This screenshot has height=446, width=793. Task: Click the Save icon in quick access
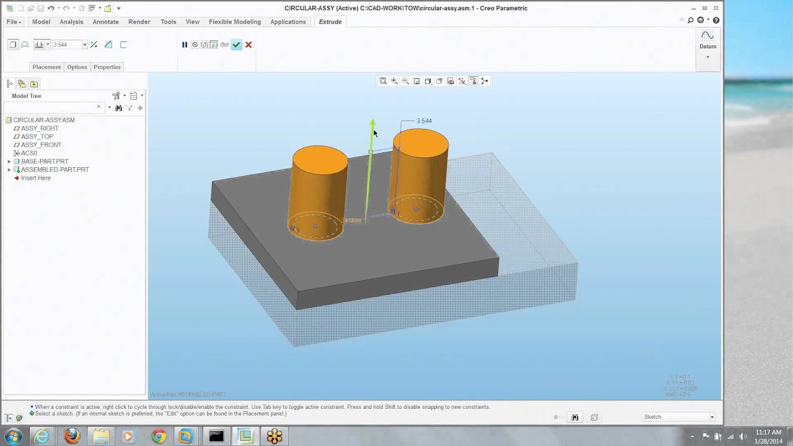click(40, 8)
